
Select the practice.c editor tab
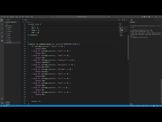pyautogui.click(x=26, y=20)
